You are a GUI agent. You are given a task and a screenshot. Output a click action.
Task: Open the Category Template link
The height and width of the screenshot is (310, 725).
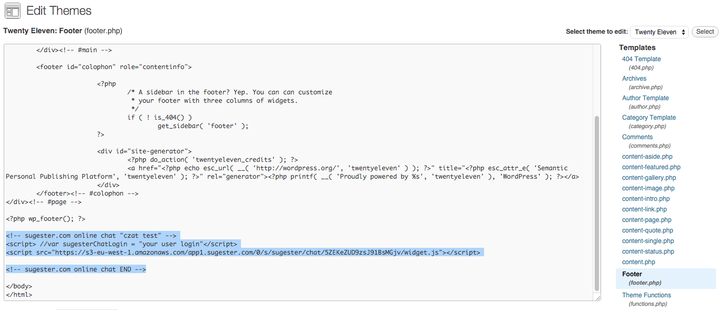point(649,118)
